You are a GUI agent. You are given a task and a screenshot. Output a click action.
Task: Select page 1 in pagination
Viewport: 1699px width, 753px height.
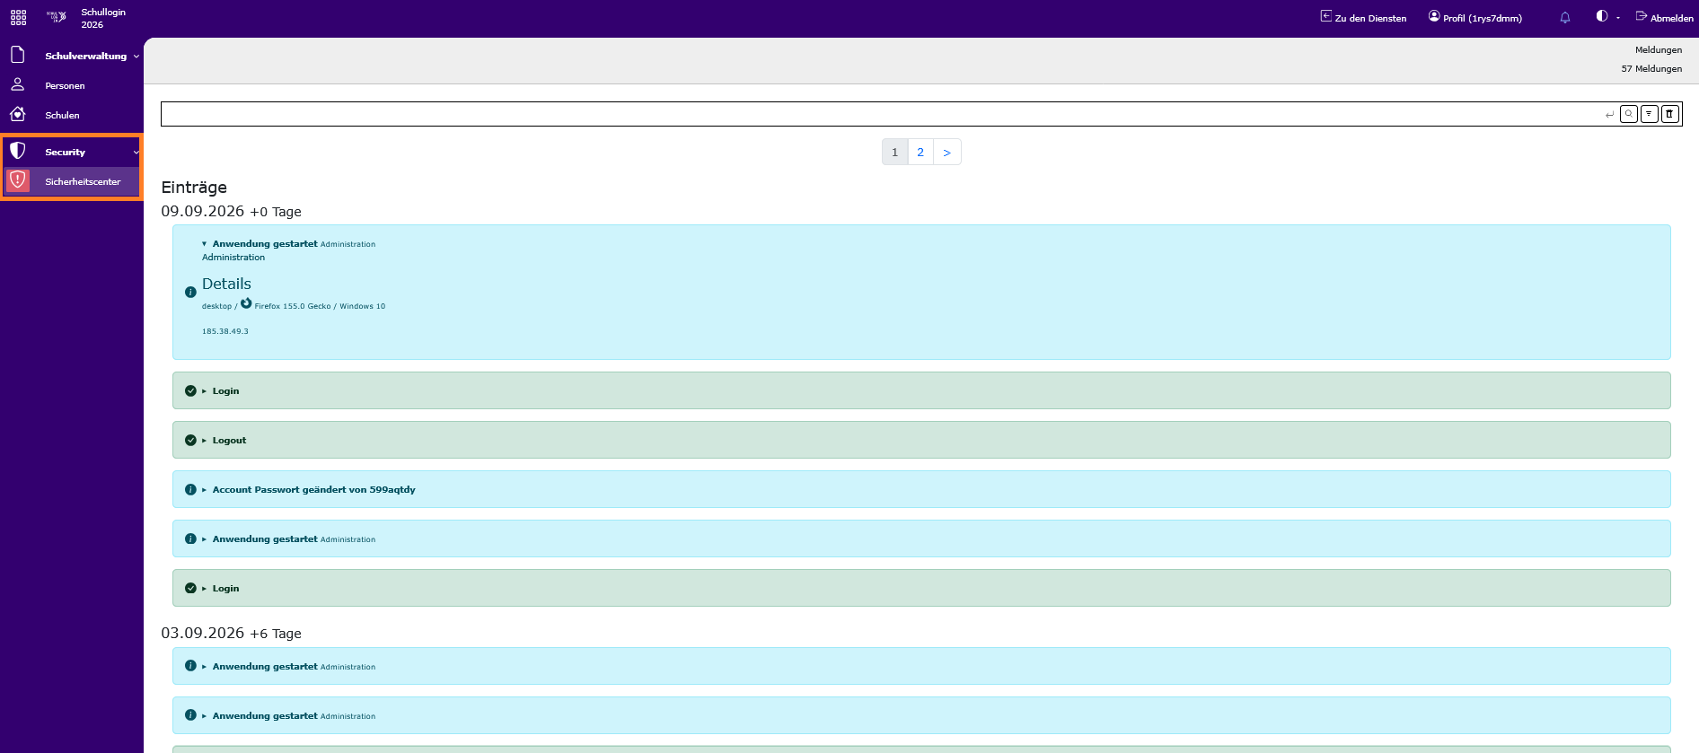coord(894,152)
